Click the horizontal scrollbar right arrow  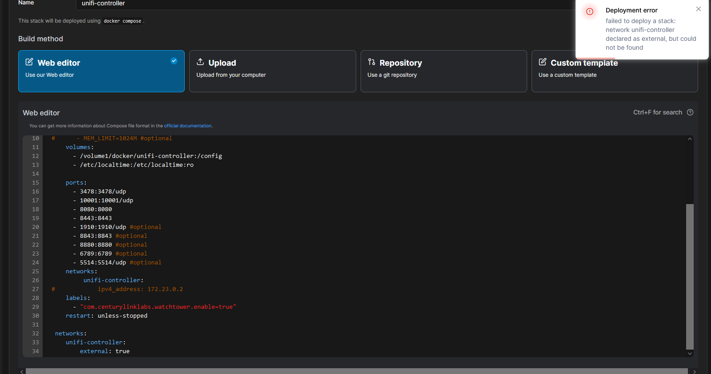695,371
